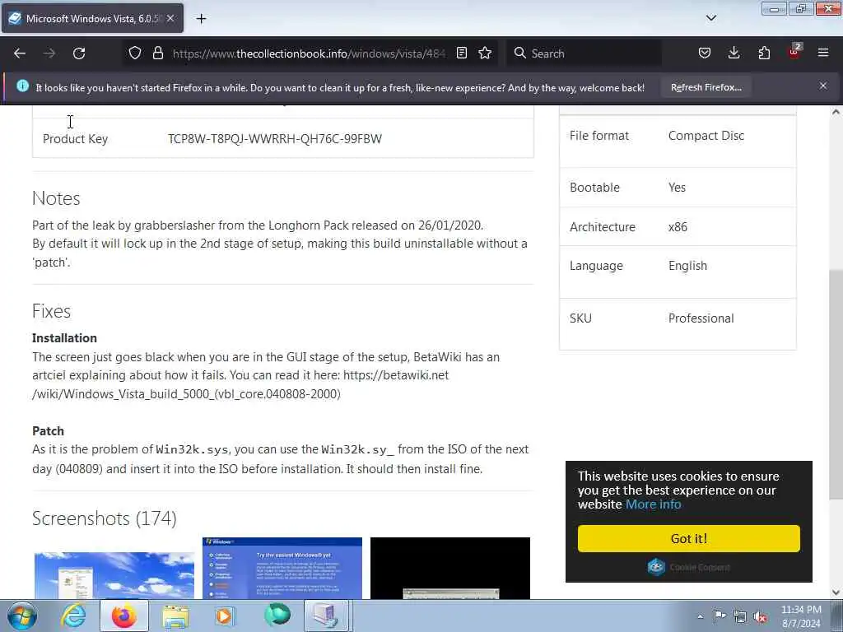Click the muted volume tray icon

[760, 617]
